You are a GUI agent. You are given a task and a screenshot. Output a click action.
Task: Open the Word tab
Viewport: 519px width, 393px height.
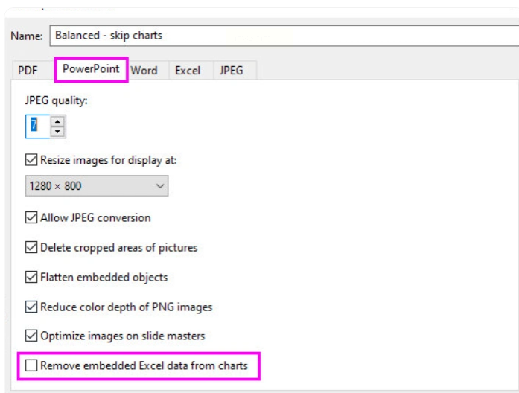(144, 71)
